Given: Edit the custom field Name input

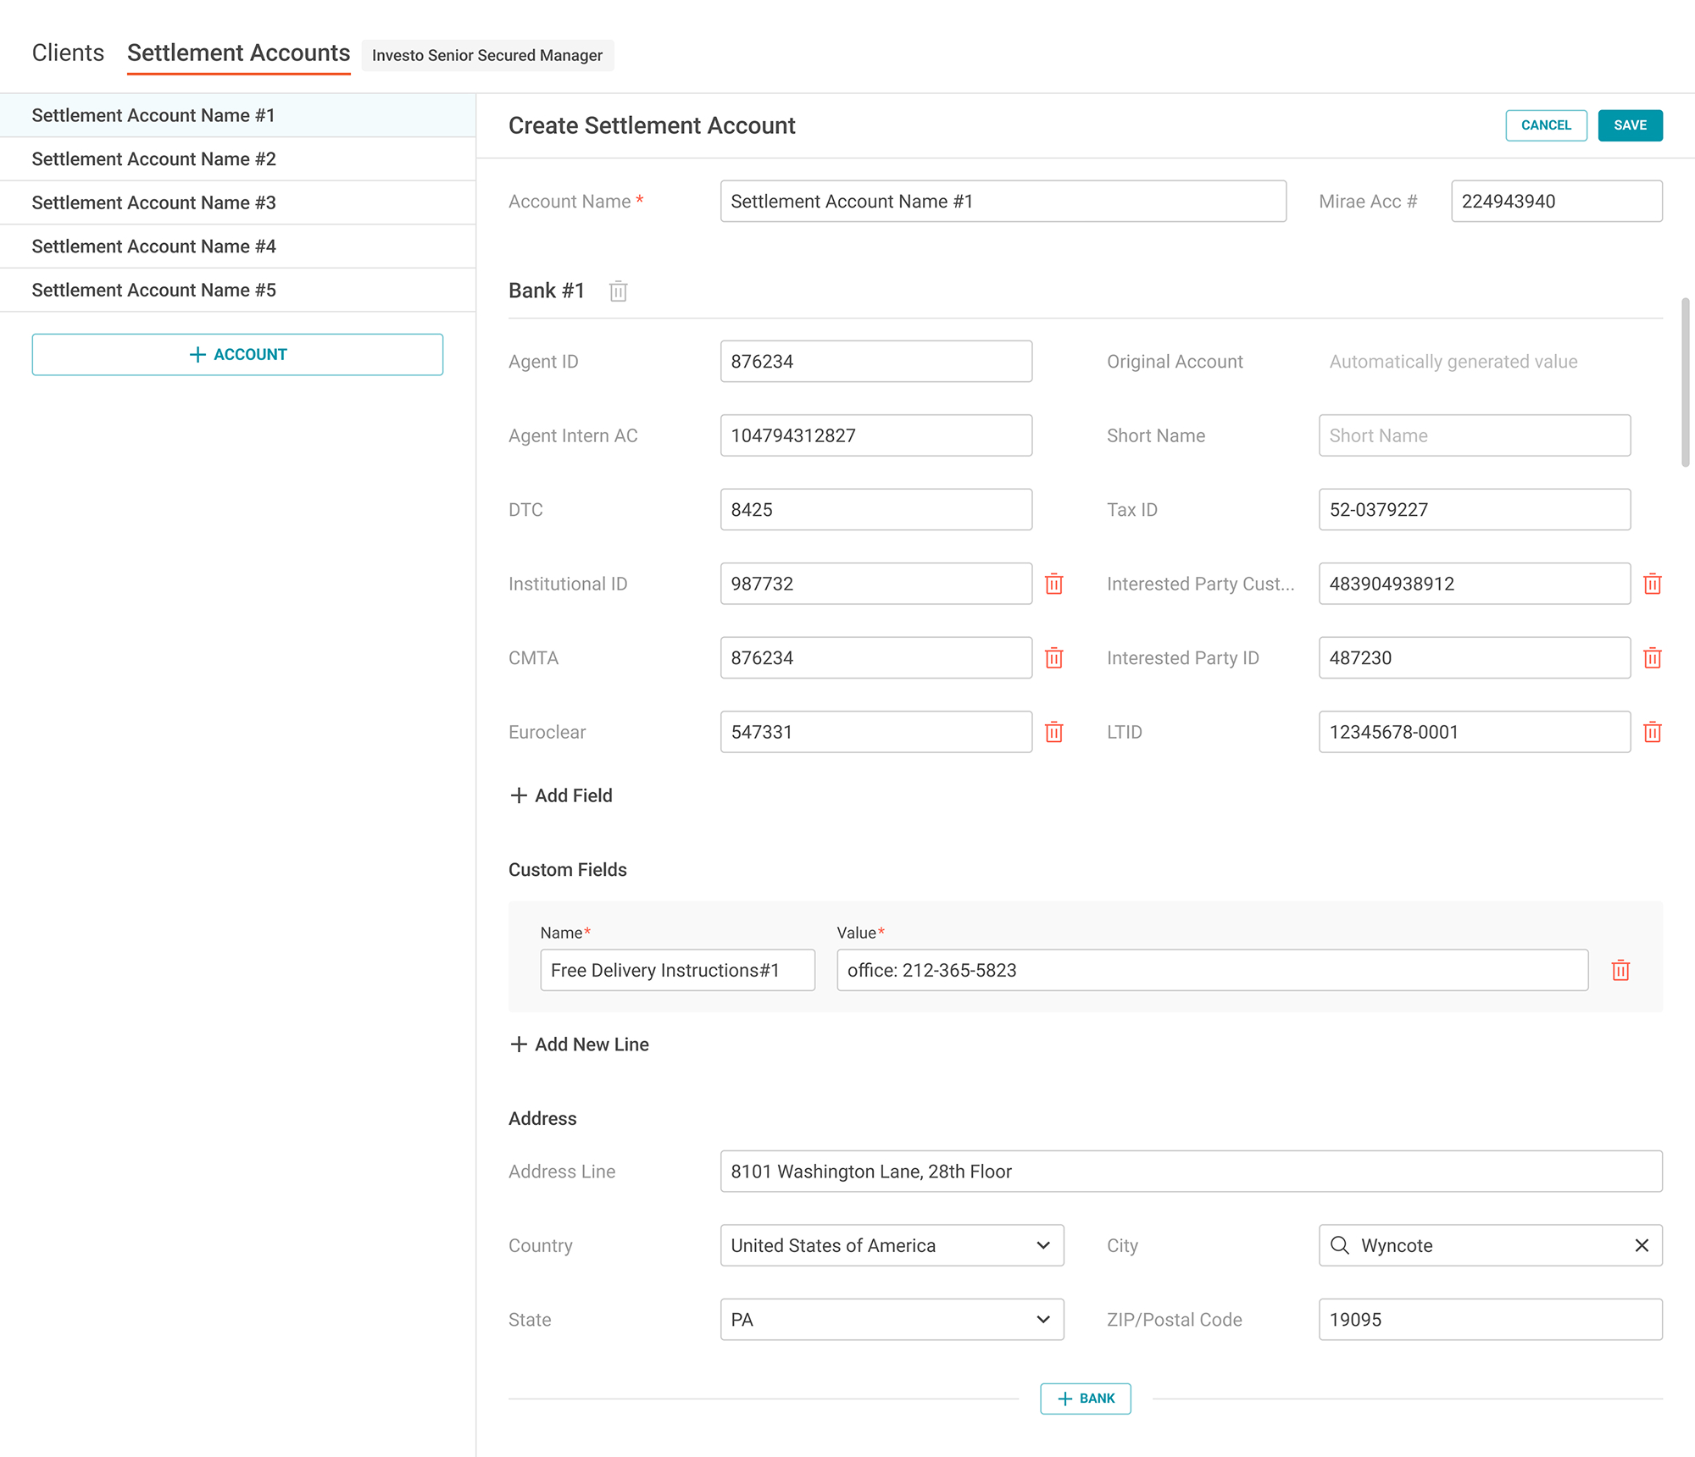Looking at the screenshot, I should pyautogui.click(x=678, y=971).
